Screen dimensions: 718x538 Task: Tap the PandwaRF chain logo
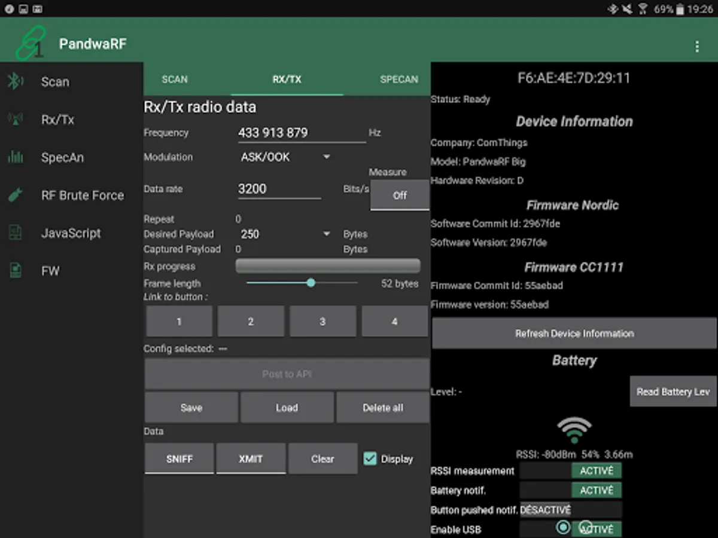(30, 44)
